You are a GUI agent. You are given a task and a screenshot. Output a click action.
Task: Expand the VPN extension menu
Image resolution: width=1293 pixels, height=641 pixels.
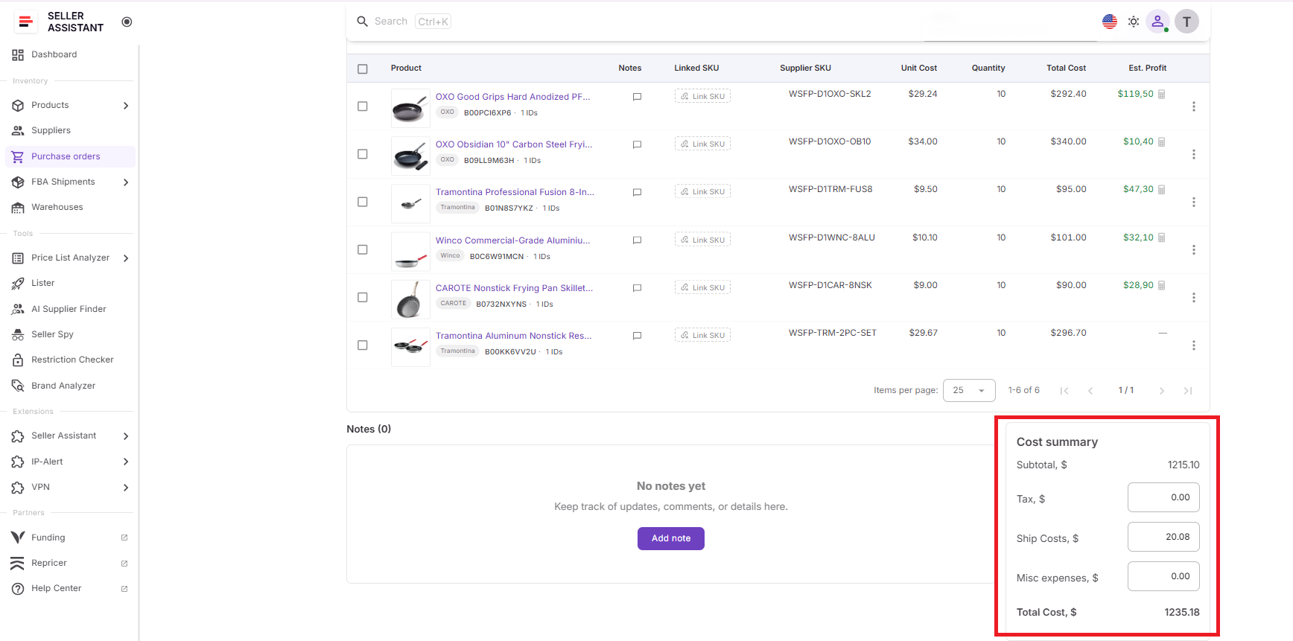point(71,487)
